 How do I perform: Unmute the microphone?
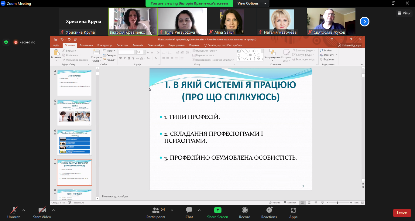coord(14,212)
